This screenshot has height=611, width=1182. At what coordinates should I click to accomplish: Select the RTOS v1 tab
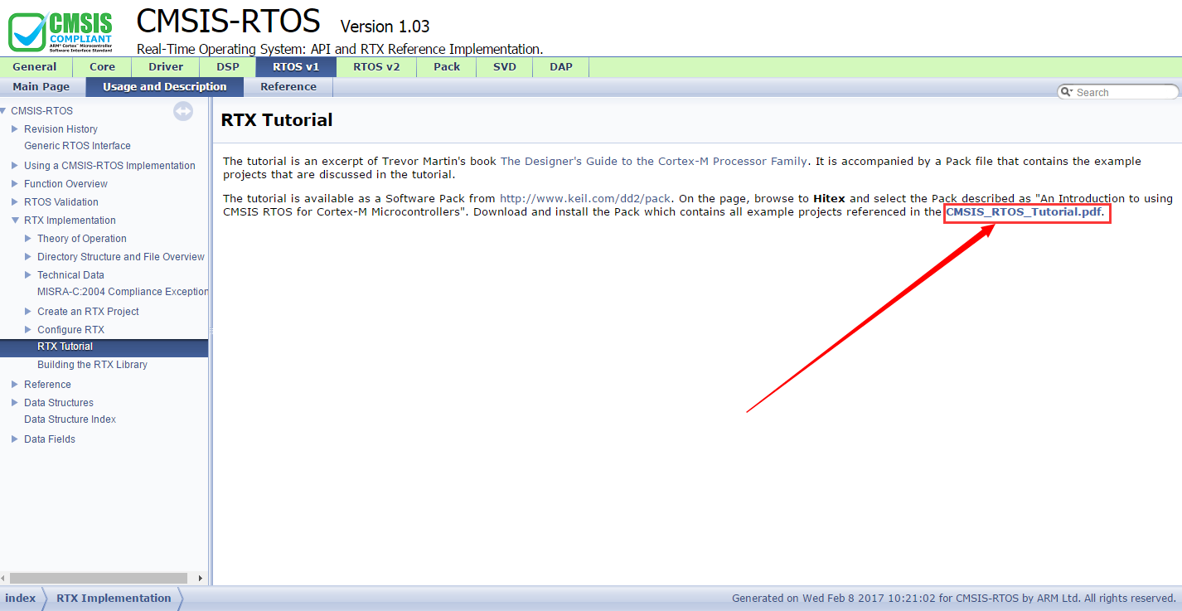pyautogui.click(x=296, y=67)
